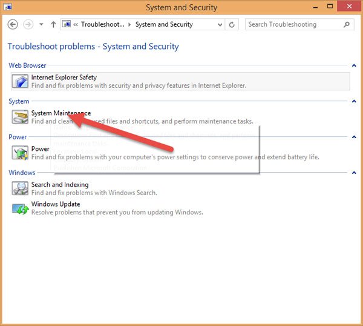The image size is (363, 326).
Task: Click 'Resolve problems that prevent you from updating' text
Action: click(102, 213)
